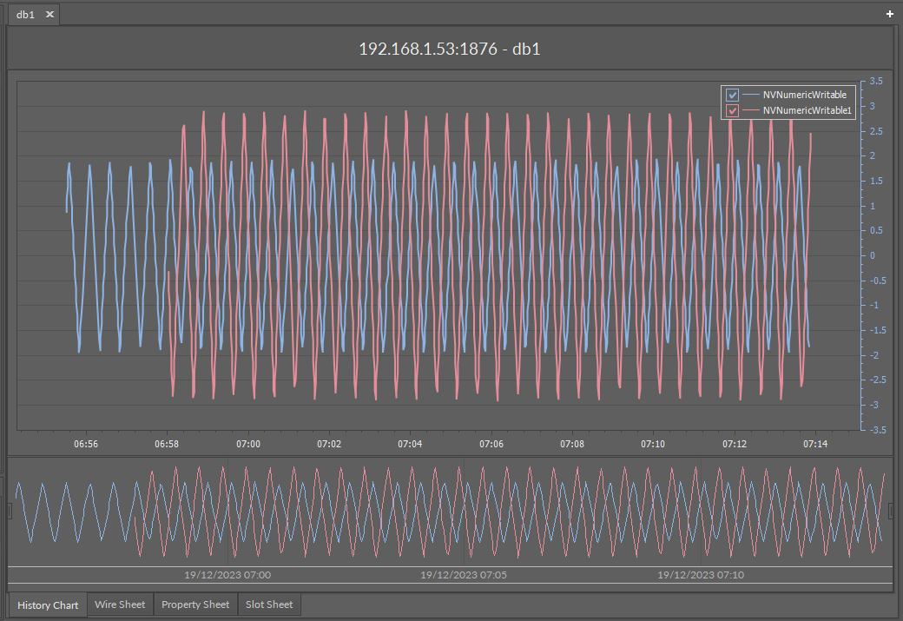Re-enable visibility of the NVNumericWritable series

coord(732,95)
